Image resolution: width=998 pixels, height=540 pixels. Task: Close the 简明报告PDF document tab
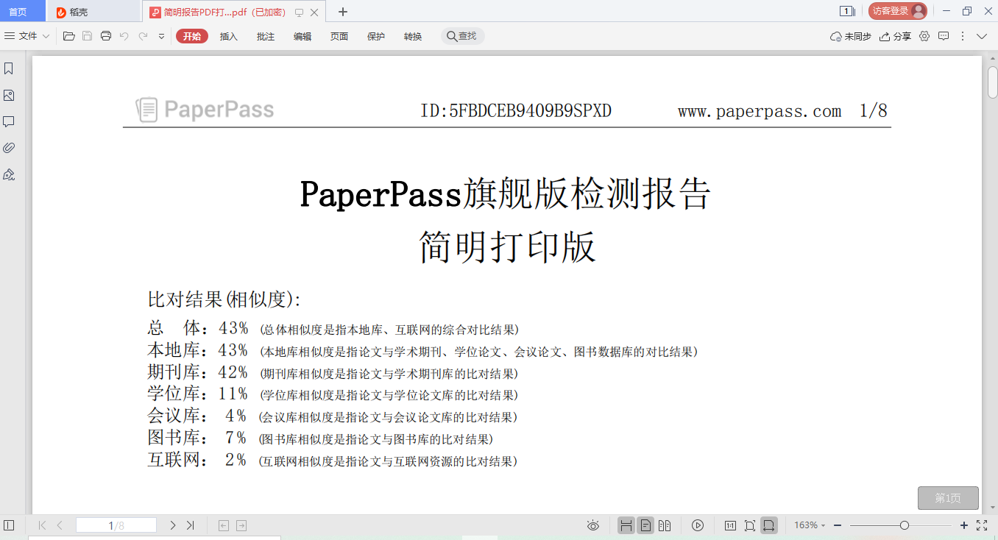point(315,13)
